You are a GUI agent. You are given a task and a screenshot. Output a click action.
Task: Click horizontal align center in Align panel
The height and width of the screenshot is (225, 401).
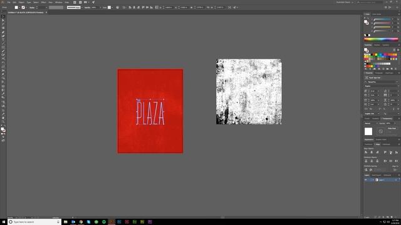point(372,152)
